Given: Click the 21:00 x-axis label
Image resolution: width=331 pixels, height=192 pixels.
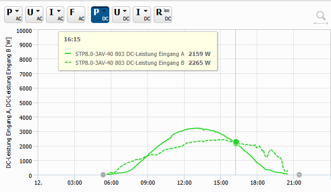Looking at the screenshot, I should tap(294, 183).
